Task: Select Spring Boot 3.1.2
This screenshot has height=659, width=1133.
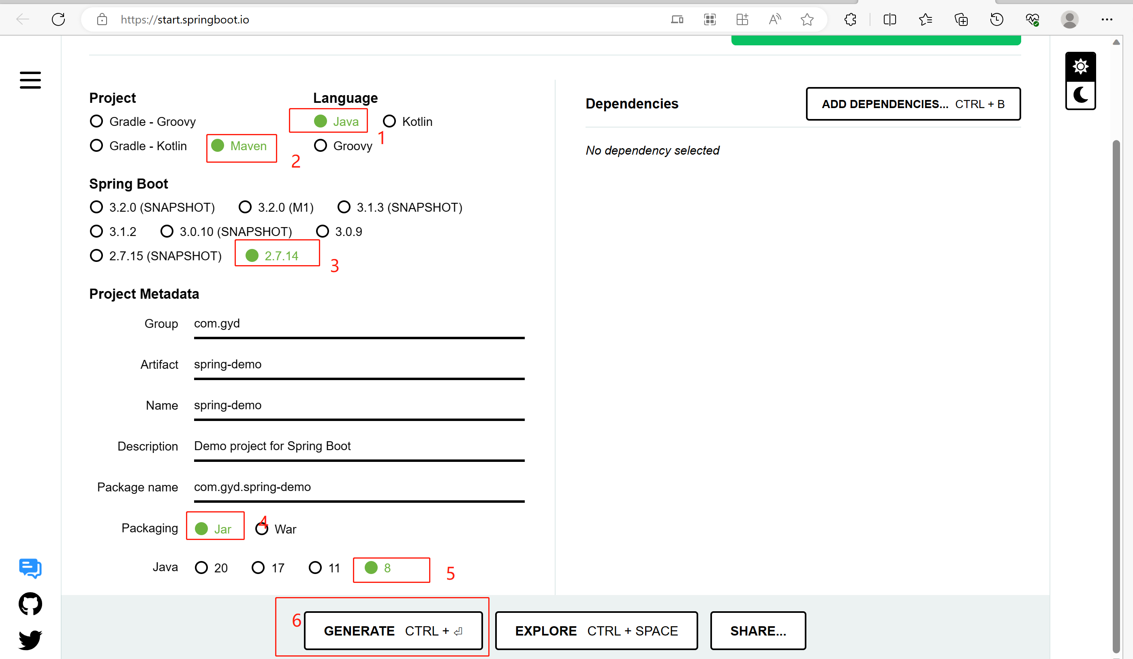Action: pyautogui.click(x=113, y=232)
